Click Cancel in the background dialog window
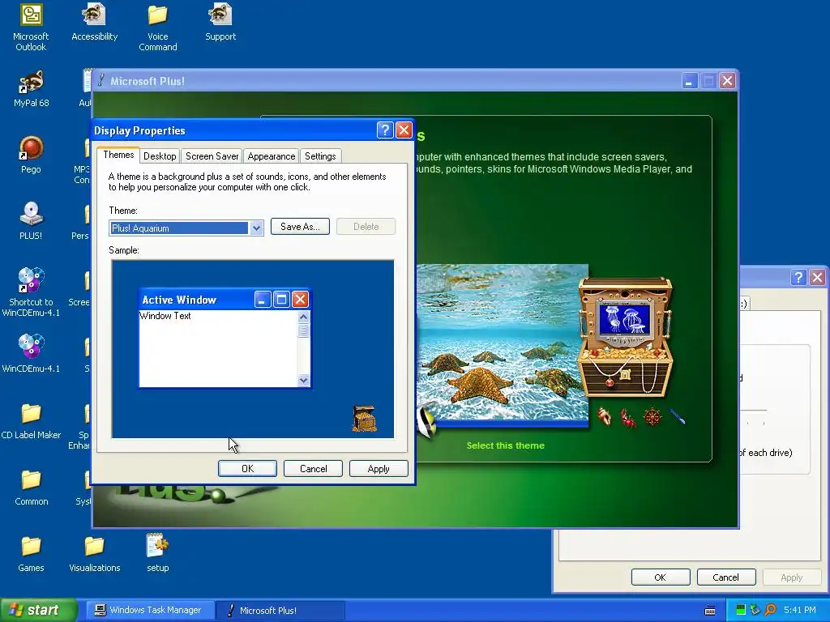The image size is (830, 622). click(725, 577)
